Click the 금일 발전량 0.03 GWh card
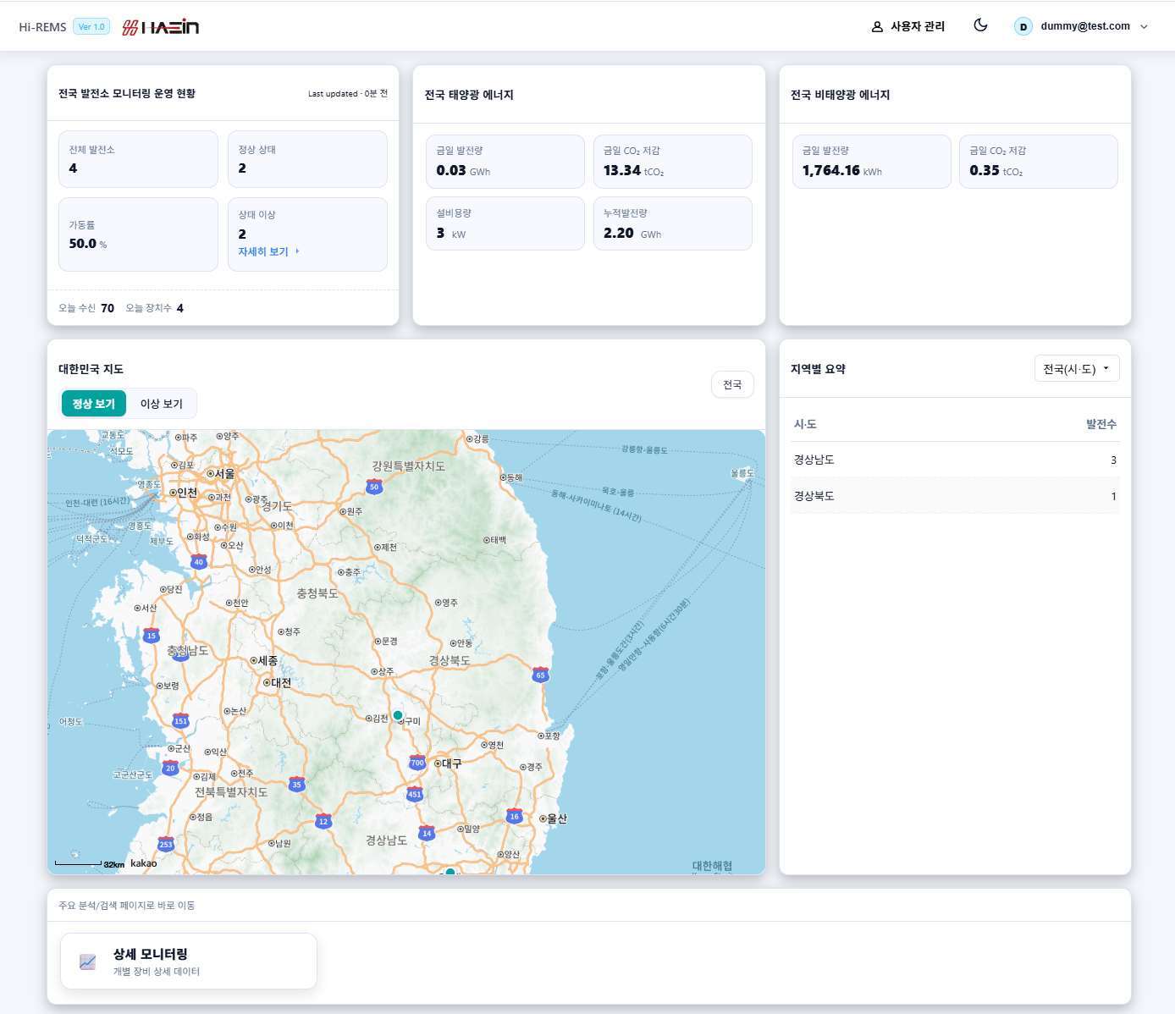The height and width of the screenshot is (1014, 1175). (505, 162)
